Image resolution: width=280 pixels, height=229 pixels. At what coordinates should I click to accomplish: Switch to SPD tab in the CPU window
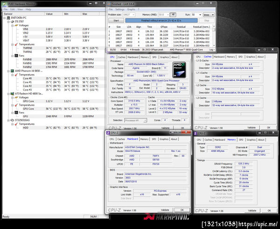[x=154, y=57]
